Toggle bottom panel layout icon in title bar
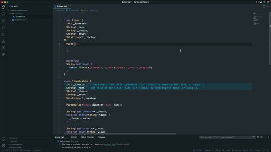271x152 pixels. point(260,2)
